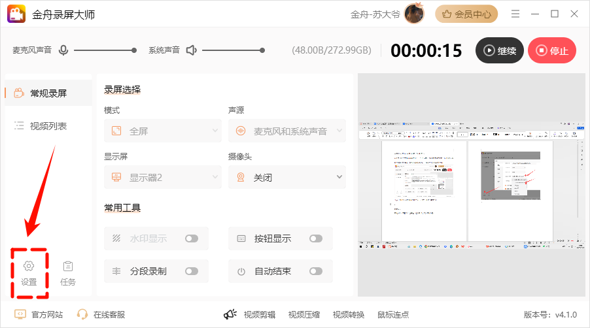Switch to the 常规录屏 tab
This screenshot has height=328, width=590.
tap(48, 93)
